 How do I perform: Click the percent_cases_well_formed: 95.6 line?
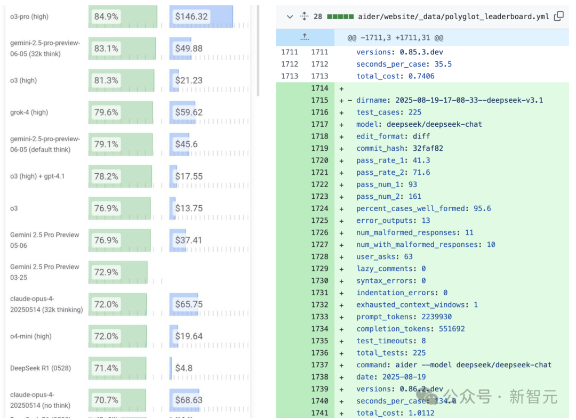click(x=422, y=208)
